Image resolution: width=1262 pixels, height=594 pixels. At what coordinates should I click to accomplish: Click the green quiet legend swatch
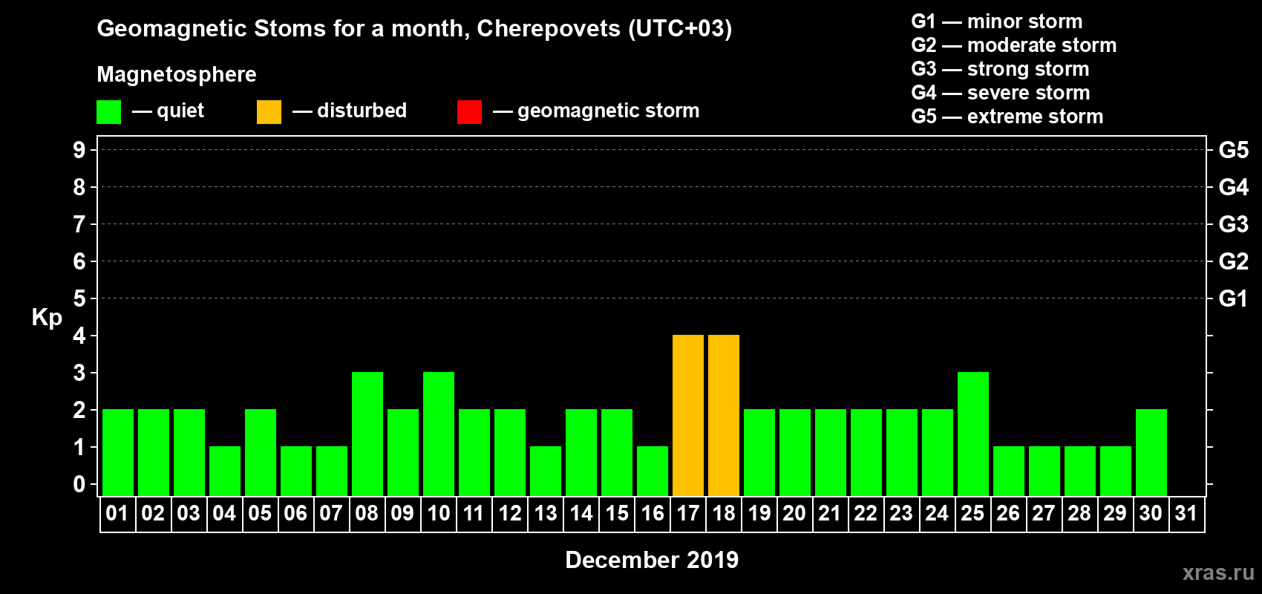pyautogui.click(x=108, y=112)
